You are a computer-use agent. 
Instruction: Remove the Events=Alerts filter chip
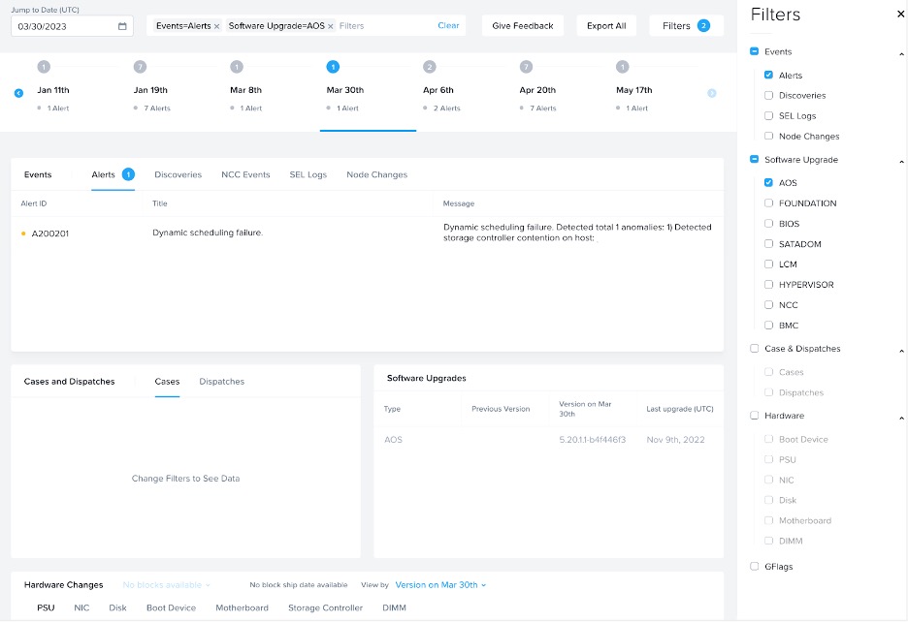pos(216,26)
